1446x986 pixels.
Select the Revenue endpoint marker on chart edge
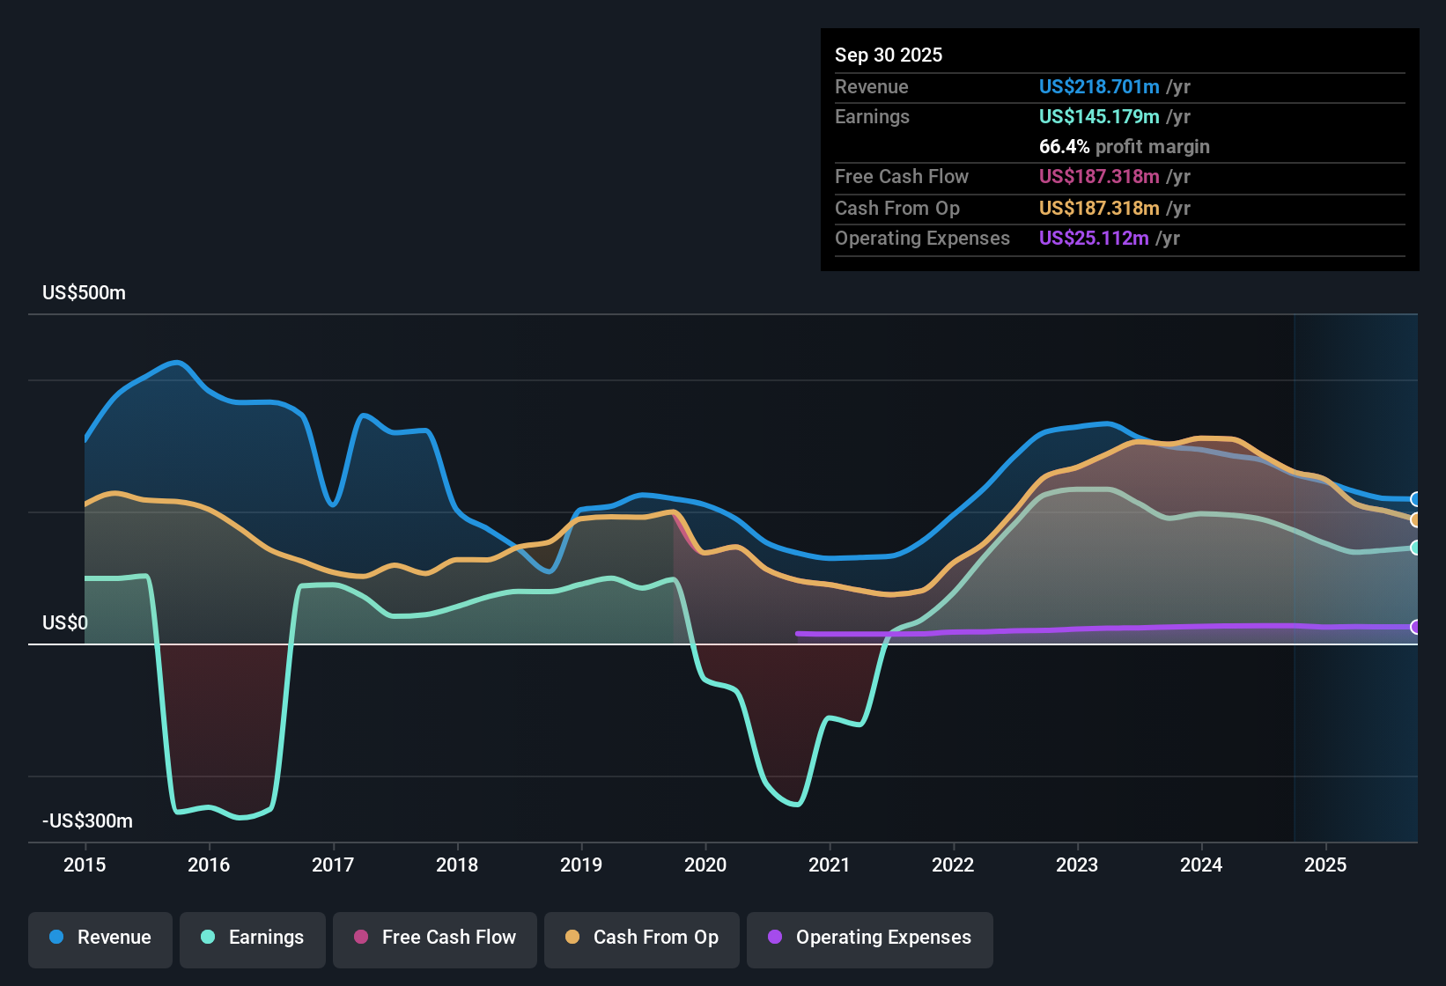point(1416,498)
